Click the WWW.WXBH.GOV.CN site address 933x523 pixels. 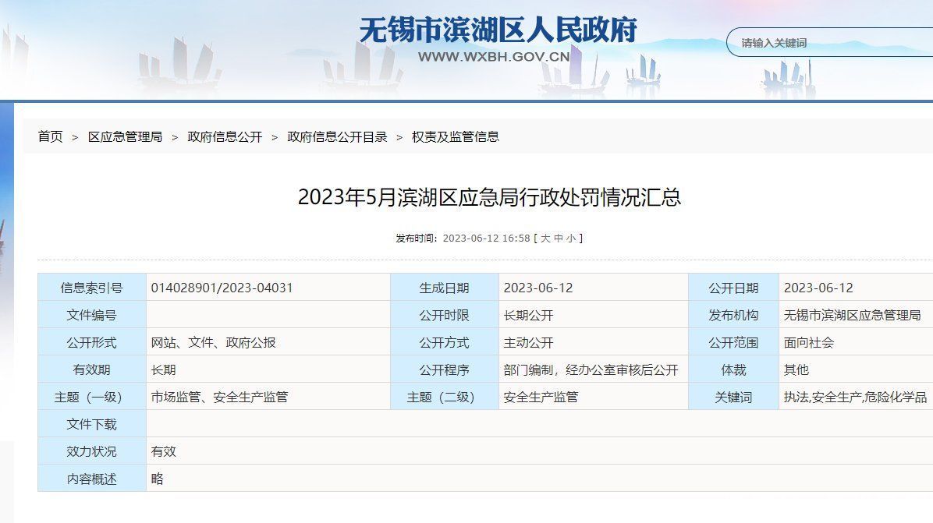pos(494,57)
